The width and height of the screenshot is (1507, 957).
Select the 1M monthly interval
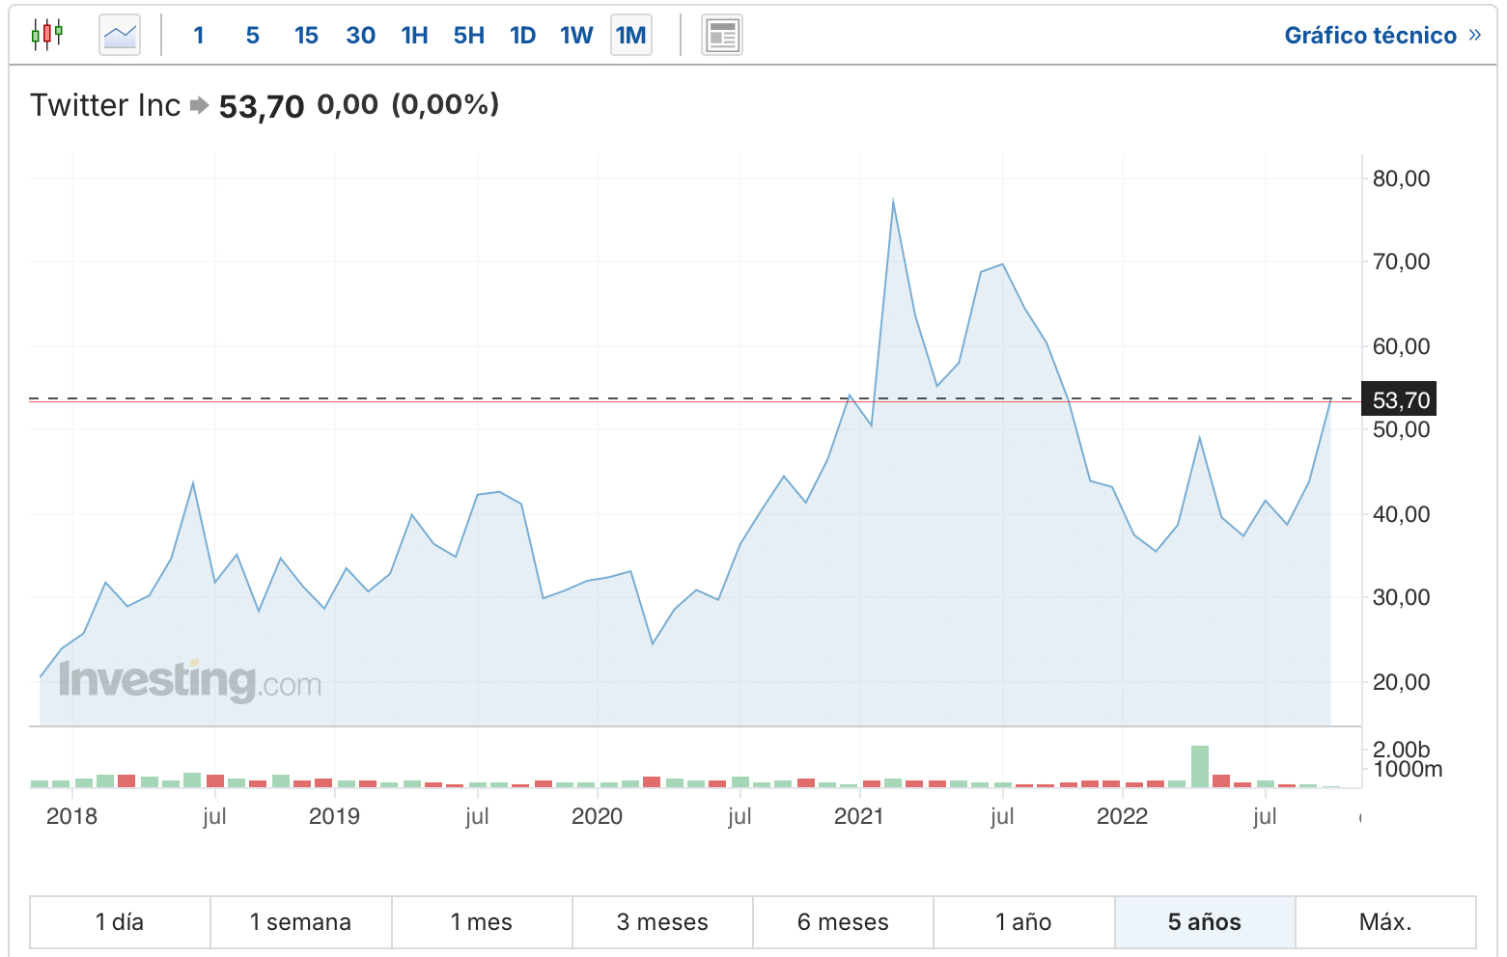pyautogui.click(x=631, y=36)
